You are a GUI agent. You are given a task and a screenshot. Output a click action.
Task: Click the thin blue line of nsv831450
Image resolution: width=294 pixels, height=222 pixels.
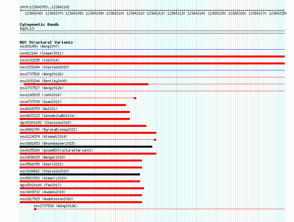(152, 50)
